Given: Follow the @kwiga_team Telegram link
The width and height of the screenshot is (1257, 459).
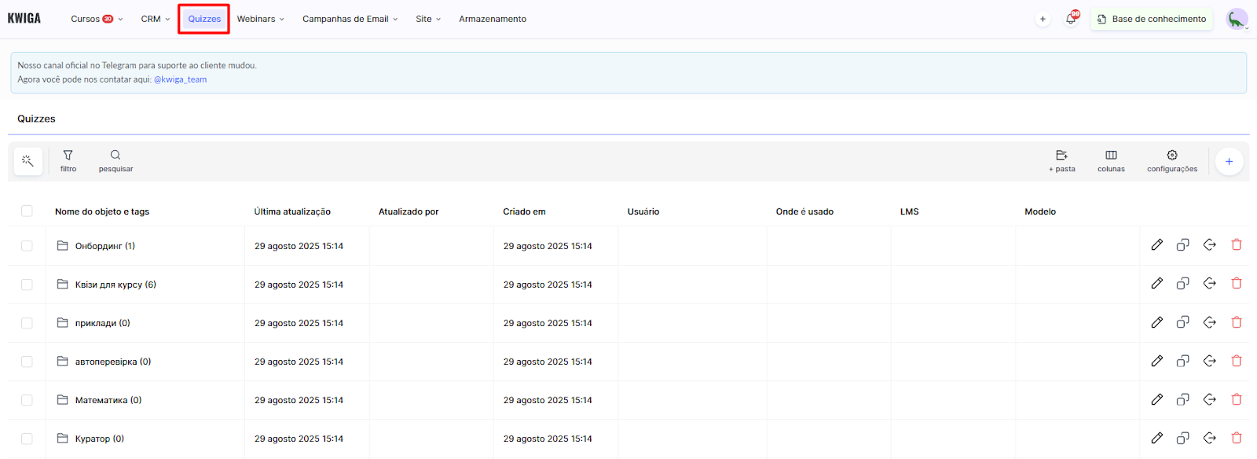Looking at the screenshot, I should click(180, 79).
